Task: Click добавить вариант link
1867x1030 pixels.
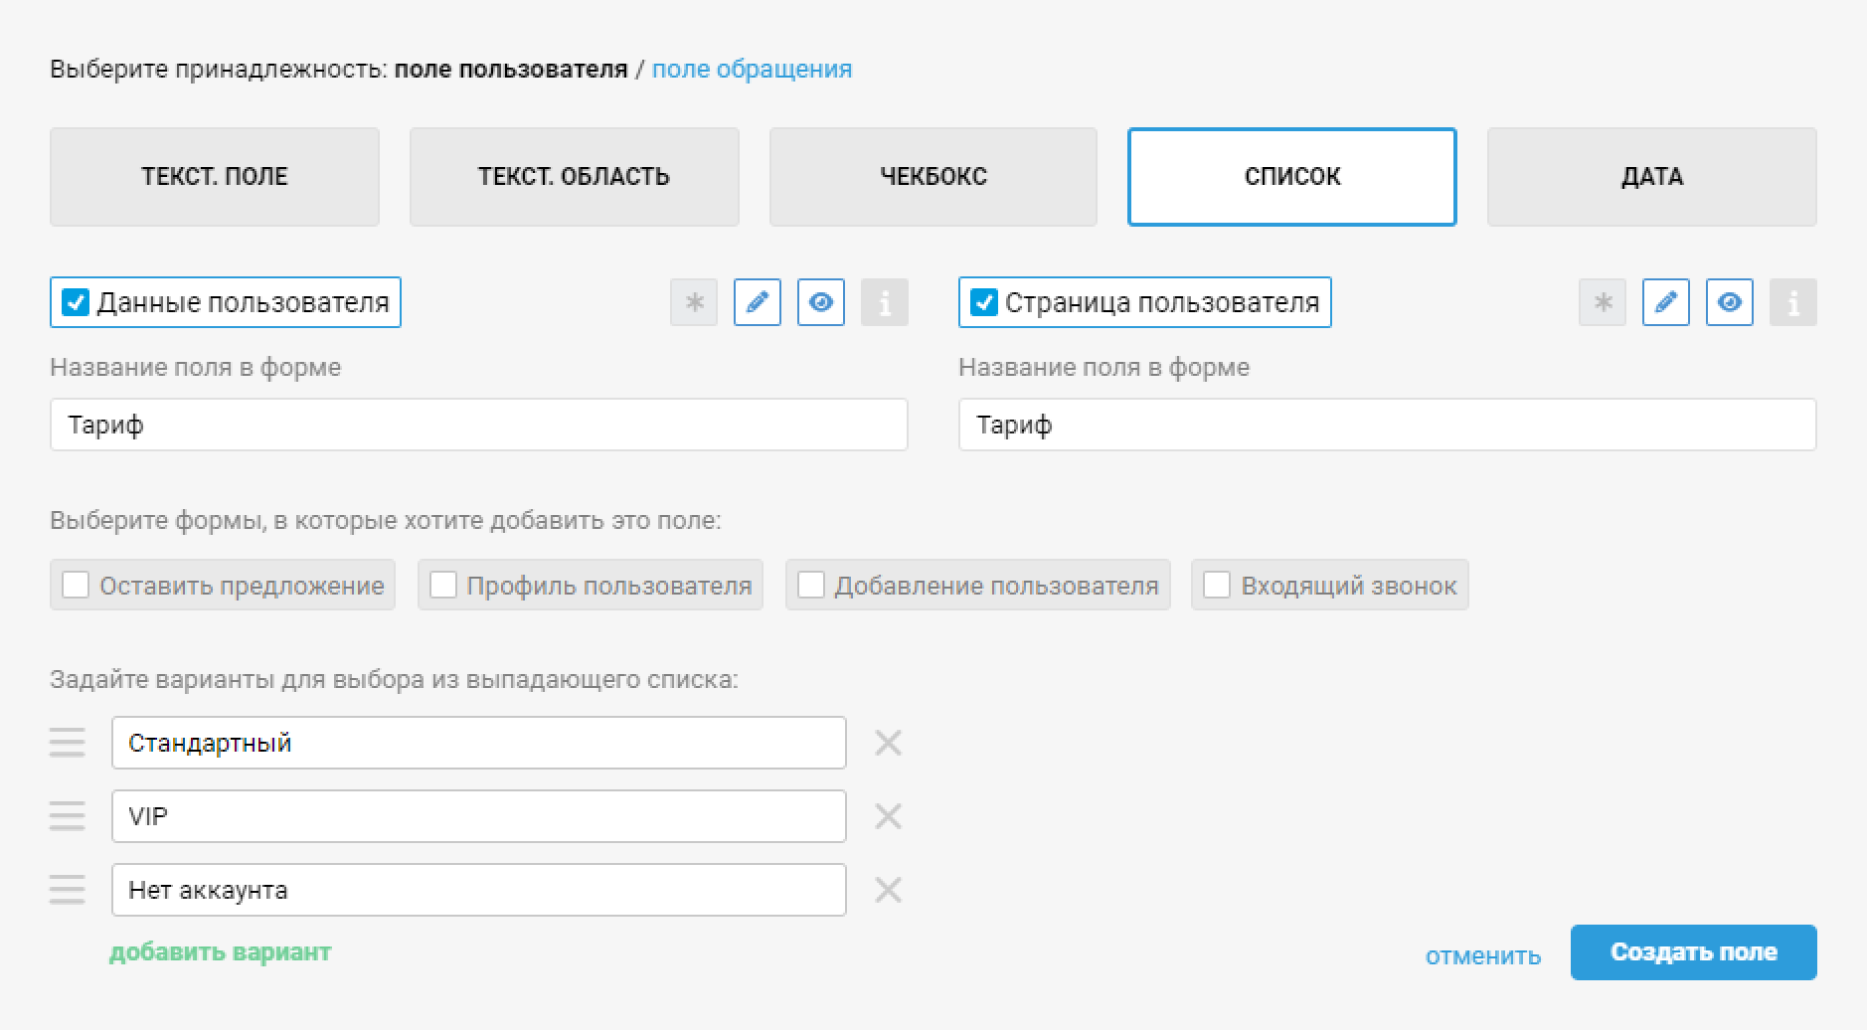Action: click(220, 952)
